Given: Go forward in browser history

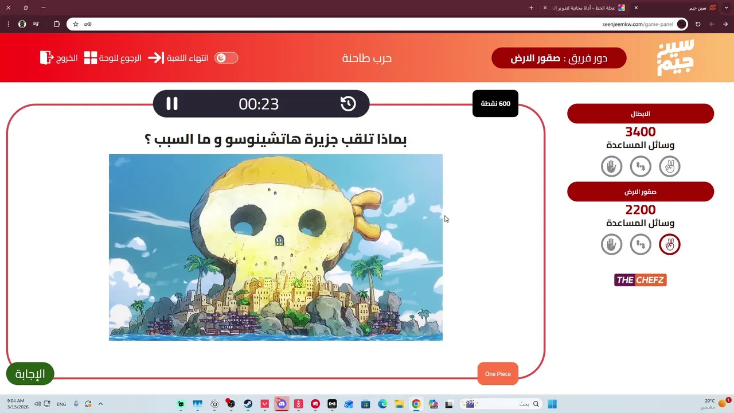Looking at the screenshot, I should (x=712, y=24).
